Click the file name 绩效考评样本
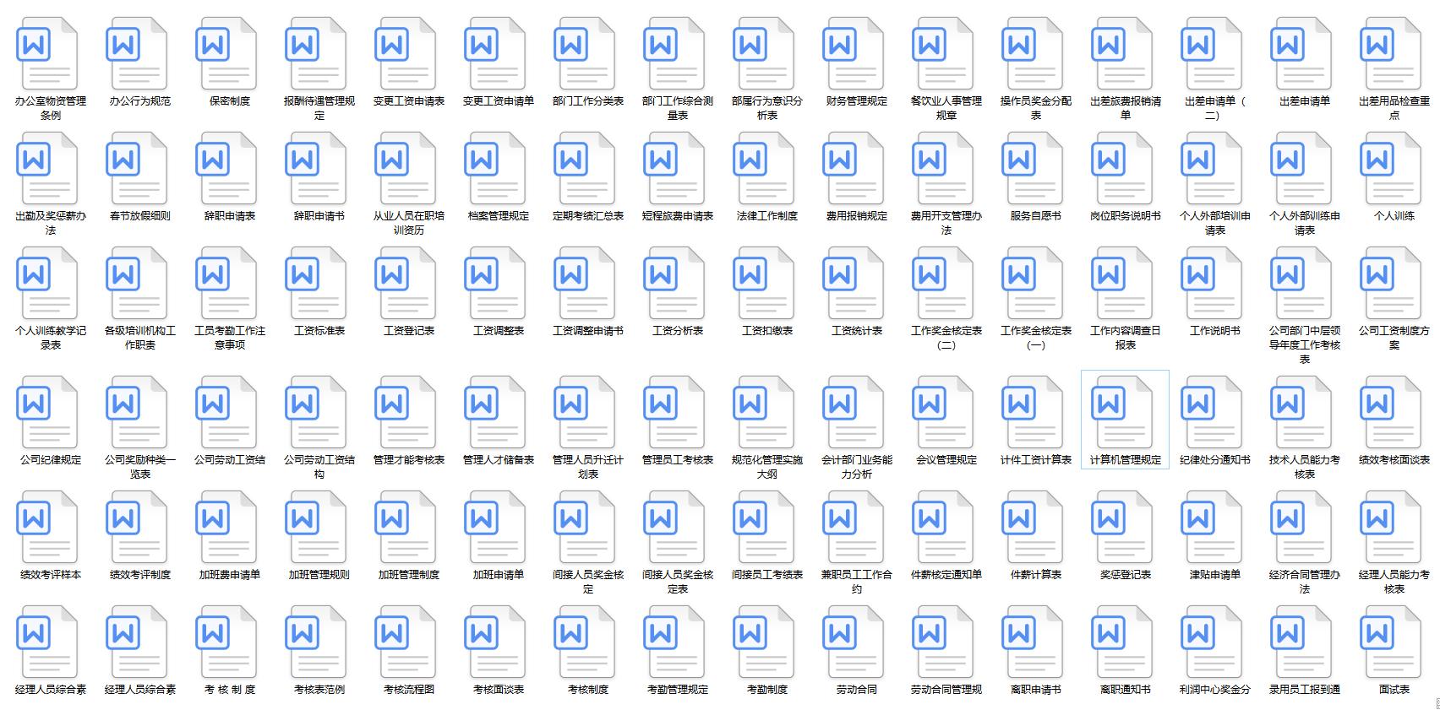 pos(51,575)
